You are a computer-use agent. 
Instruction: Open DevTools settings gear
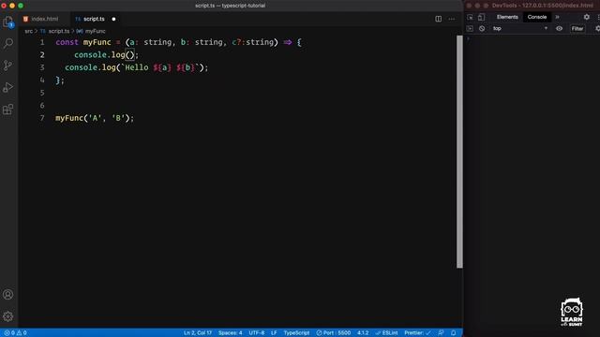tap(587, 17)
